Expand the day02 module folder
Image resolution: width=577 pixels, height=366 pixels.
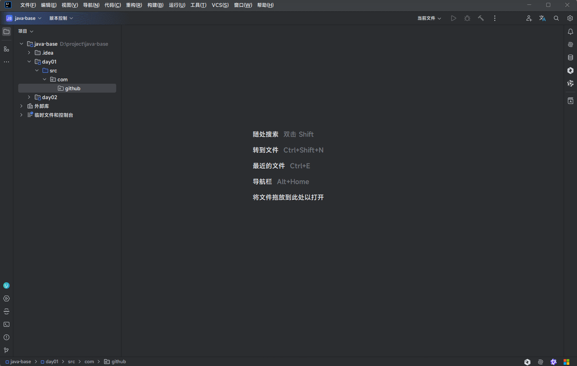[29, 97]
